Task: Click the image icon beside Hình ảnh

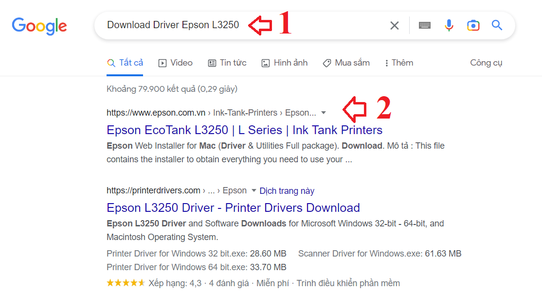Action: point(265,63)
